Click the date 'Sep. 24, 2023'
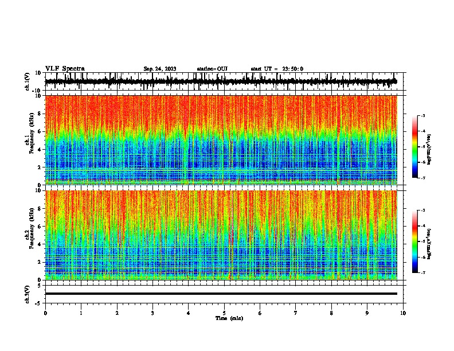This screenshot has height=351, width=454. pyautogui.click(x=160, y=69)
